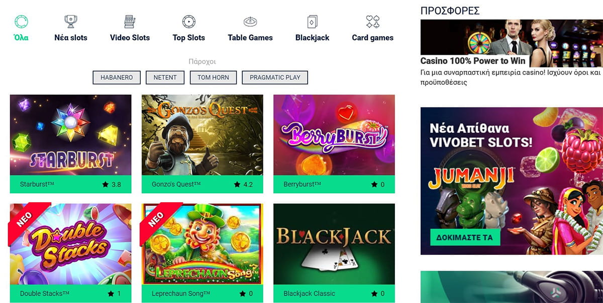This screenshot has height=303, width=603.
Task: Filter by HABANERO provider
Action: [x=117, y=77]
